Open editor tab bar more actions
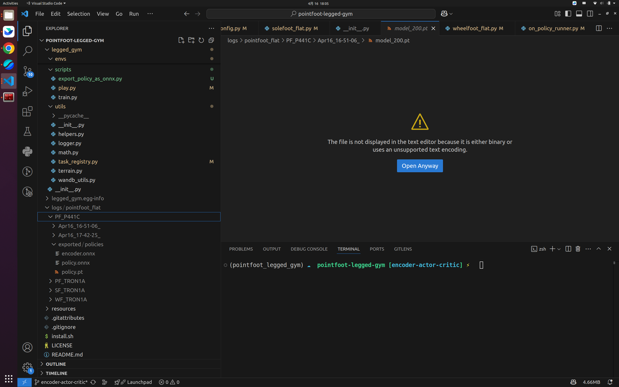Screen dimensions: 619x387 click(x=609, y=29)
